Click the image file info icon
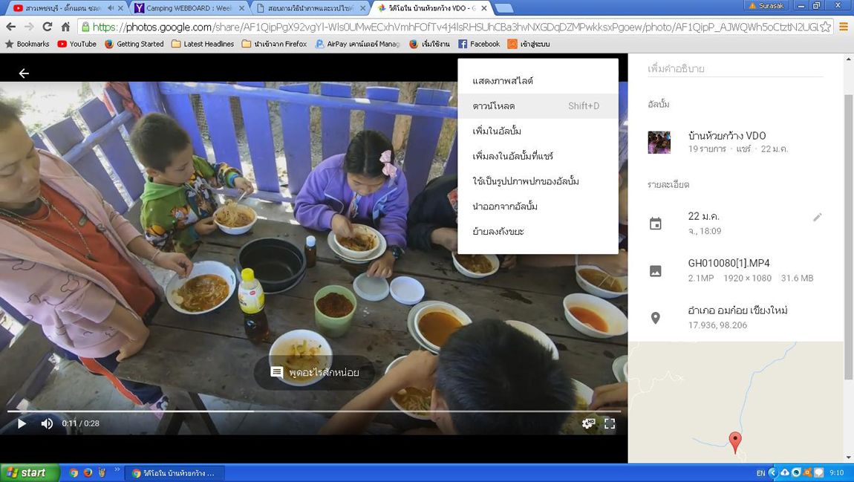The height and width of the screenshot is (482, 854). coord(655,270)
